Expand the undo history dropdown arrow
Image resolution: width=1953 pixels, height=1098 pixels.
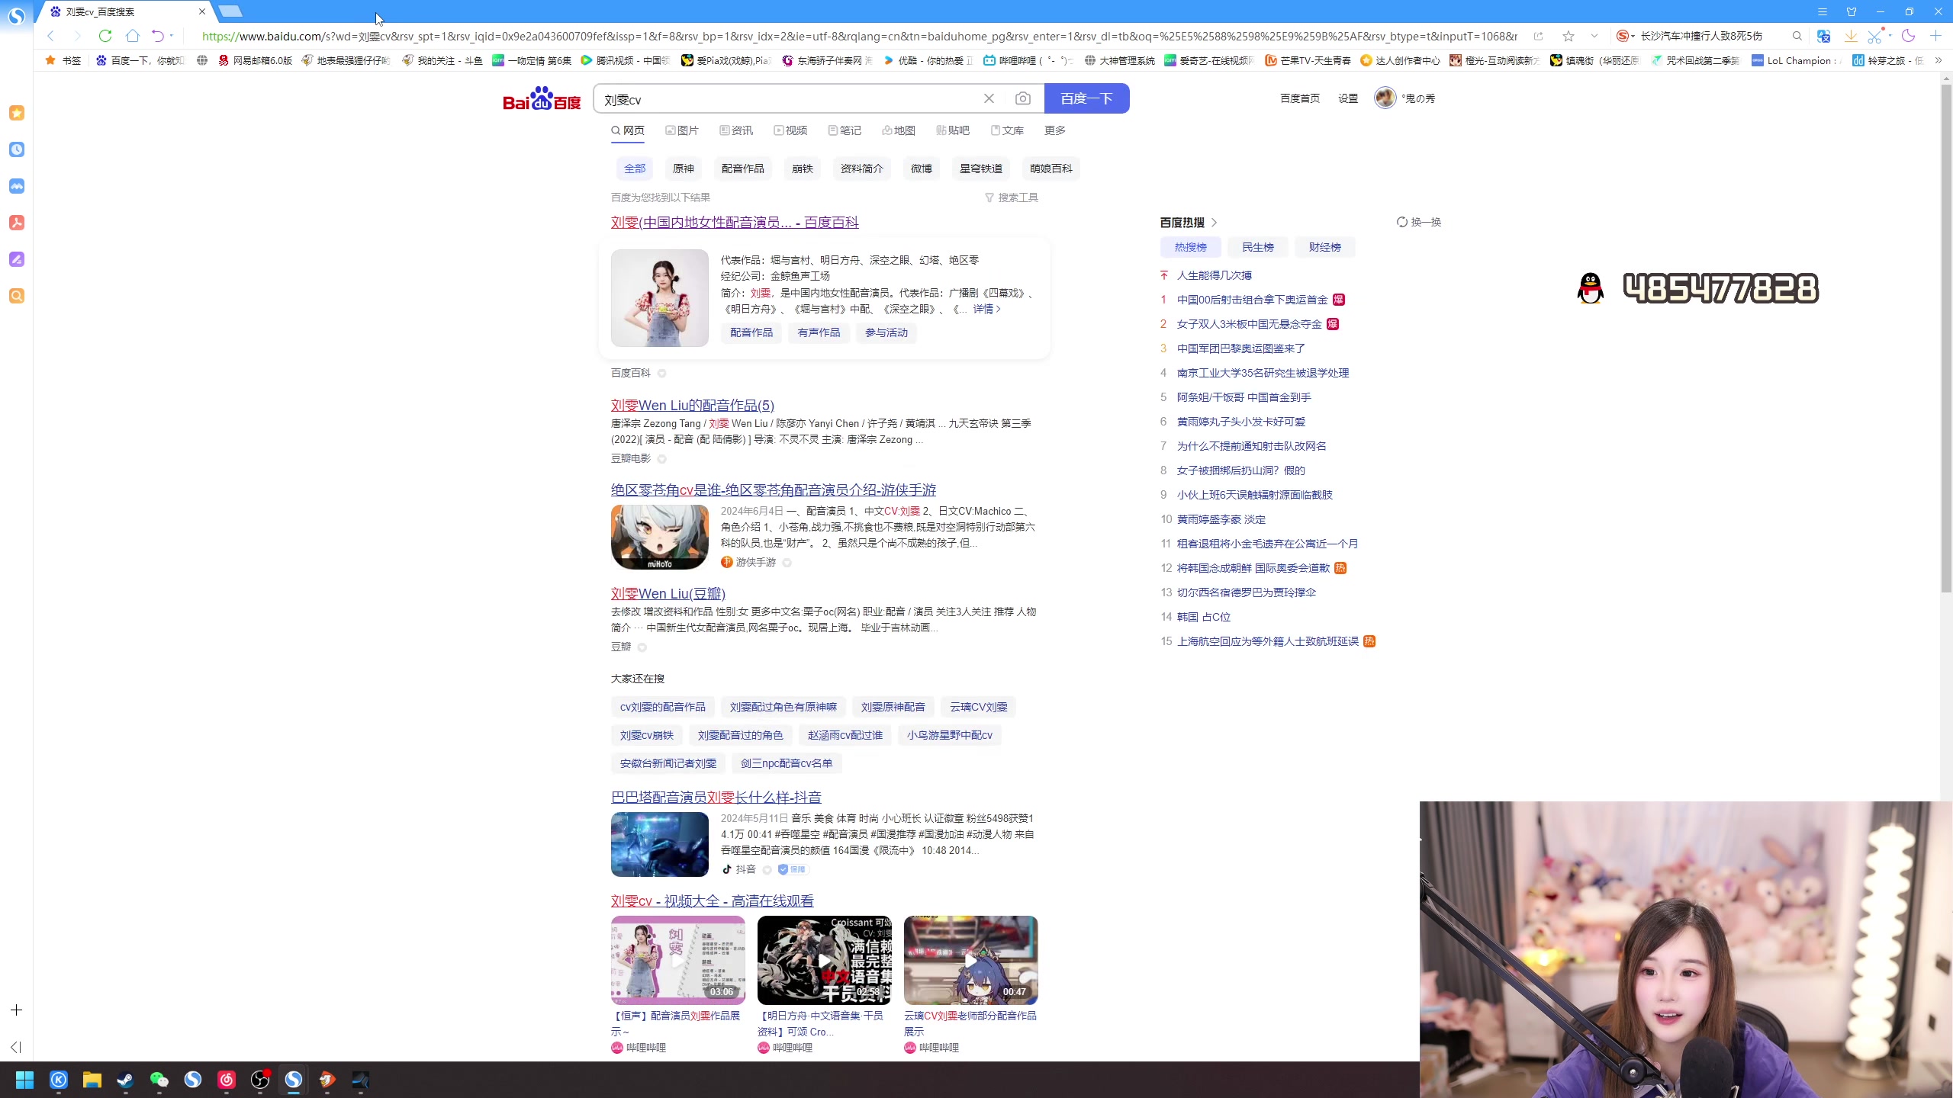pos(172,36)
